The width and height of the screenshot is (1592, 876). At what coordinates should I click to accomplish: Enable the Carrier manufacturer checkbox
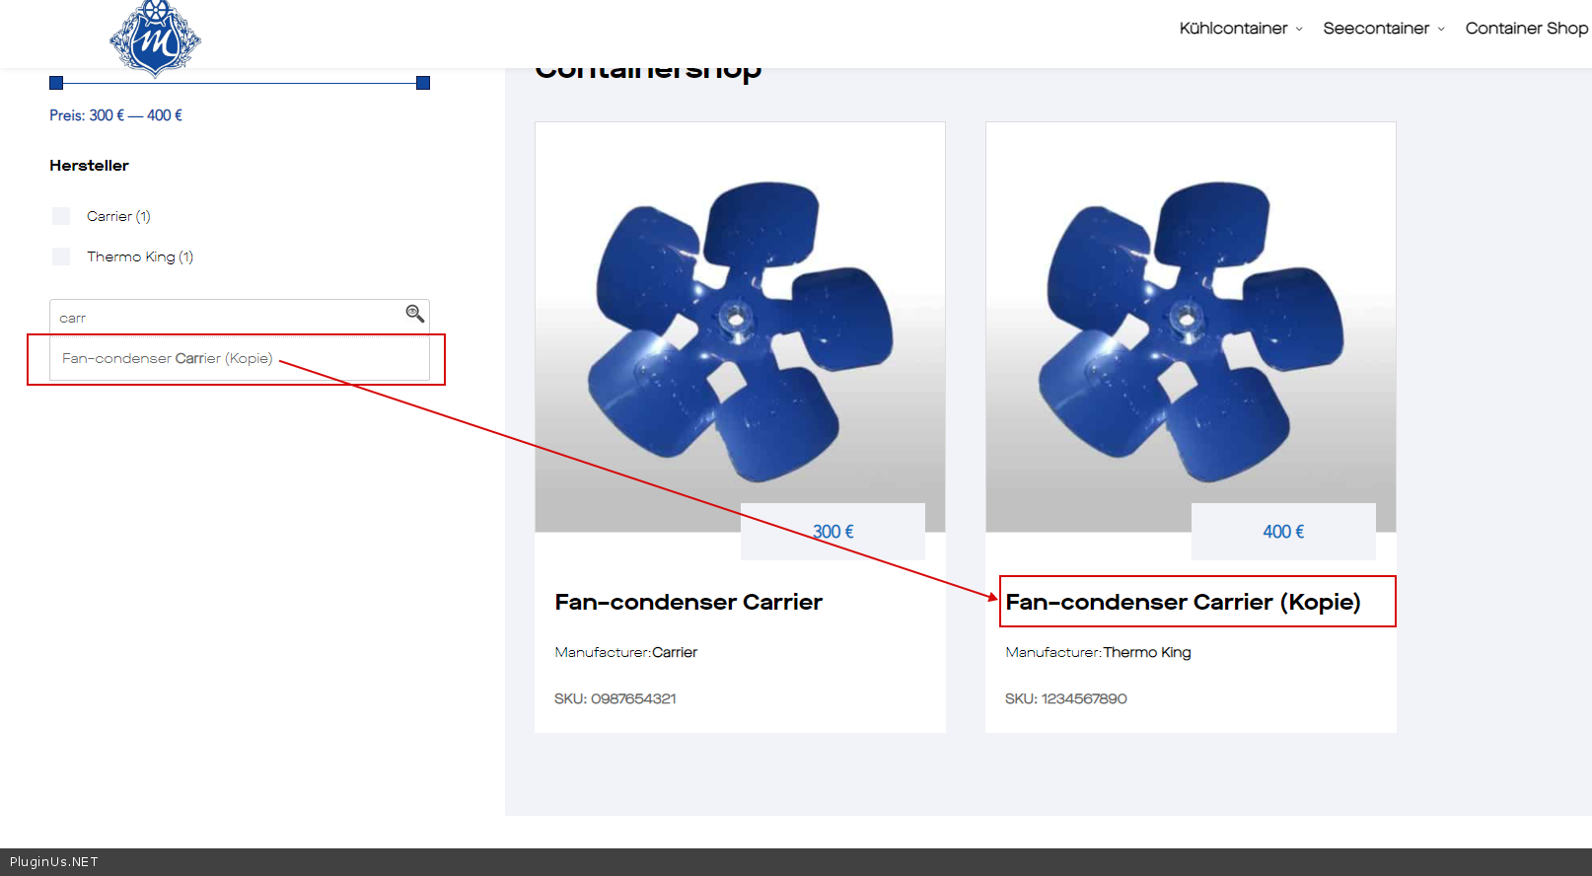point(61,216)
